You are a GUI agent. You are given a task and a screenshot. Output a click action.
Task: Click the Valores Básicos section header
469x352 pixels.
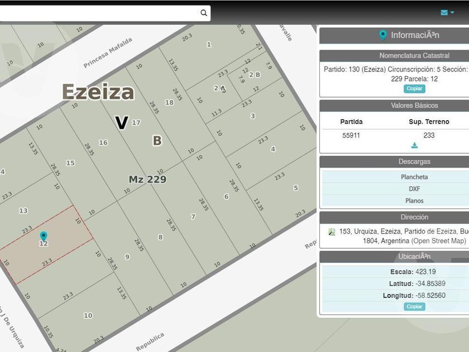394,106
